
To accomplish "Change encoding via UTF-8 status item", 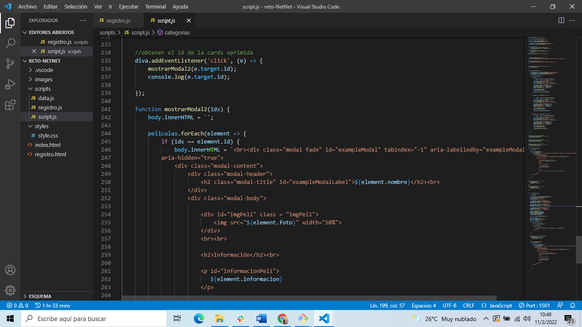I will pos(449,305).
